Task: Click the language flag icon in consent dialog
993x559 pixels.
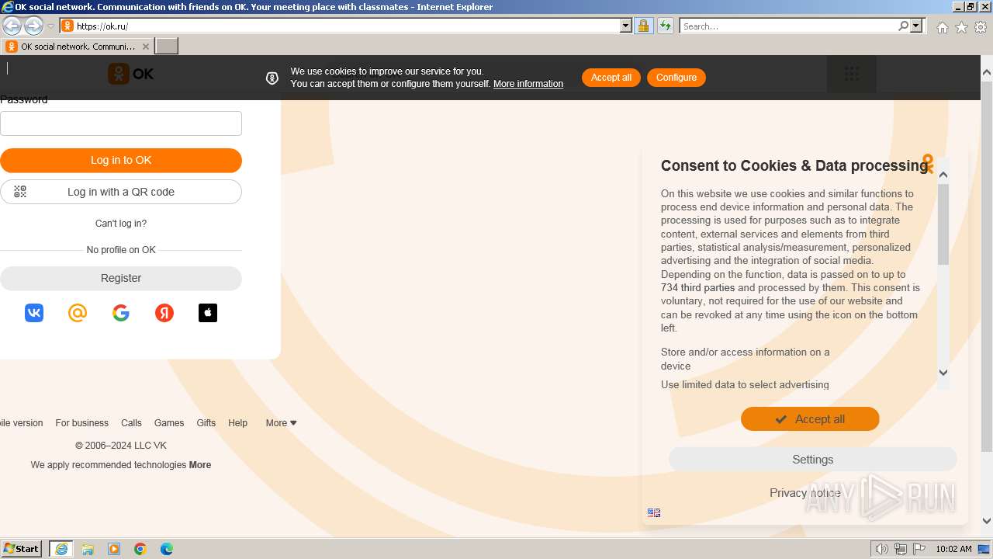Action: [x=654, y=512]
